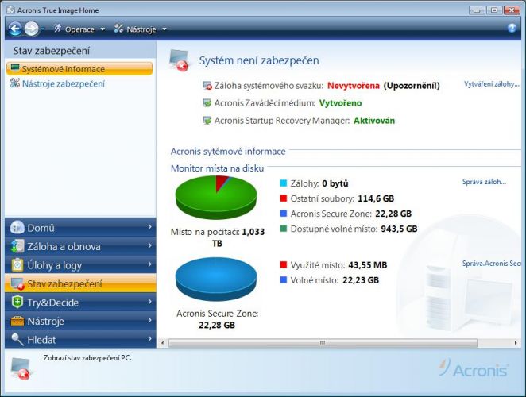Open Nástroje zabezpečení in the sidebar

coord(64,83)
